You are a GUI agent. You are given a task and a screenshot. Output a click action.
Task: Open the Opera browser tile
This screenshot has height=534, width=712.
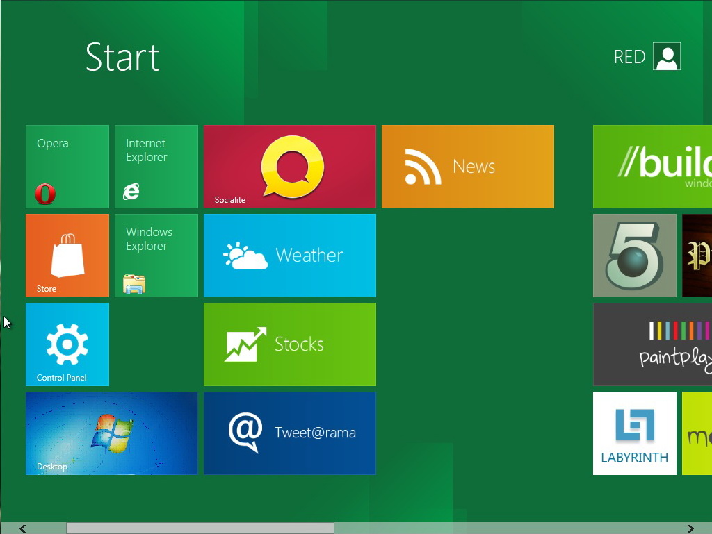point(67,167)
